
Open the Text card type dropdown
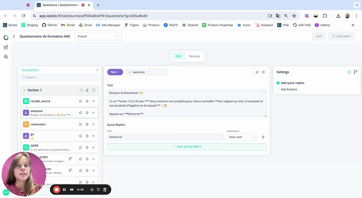(x=115, y=72)
